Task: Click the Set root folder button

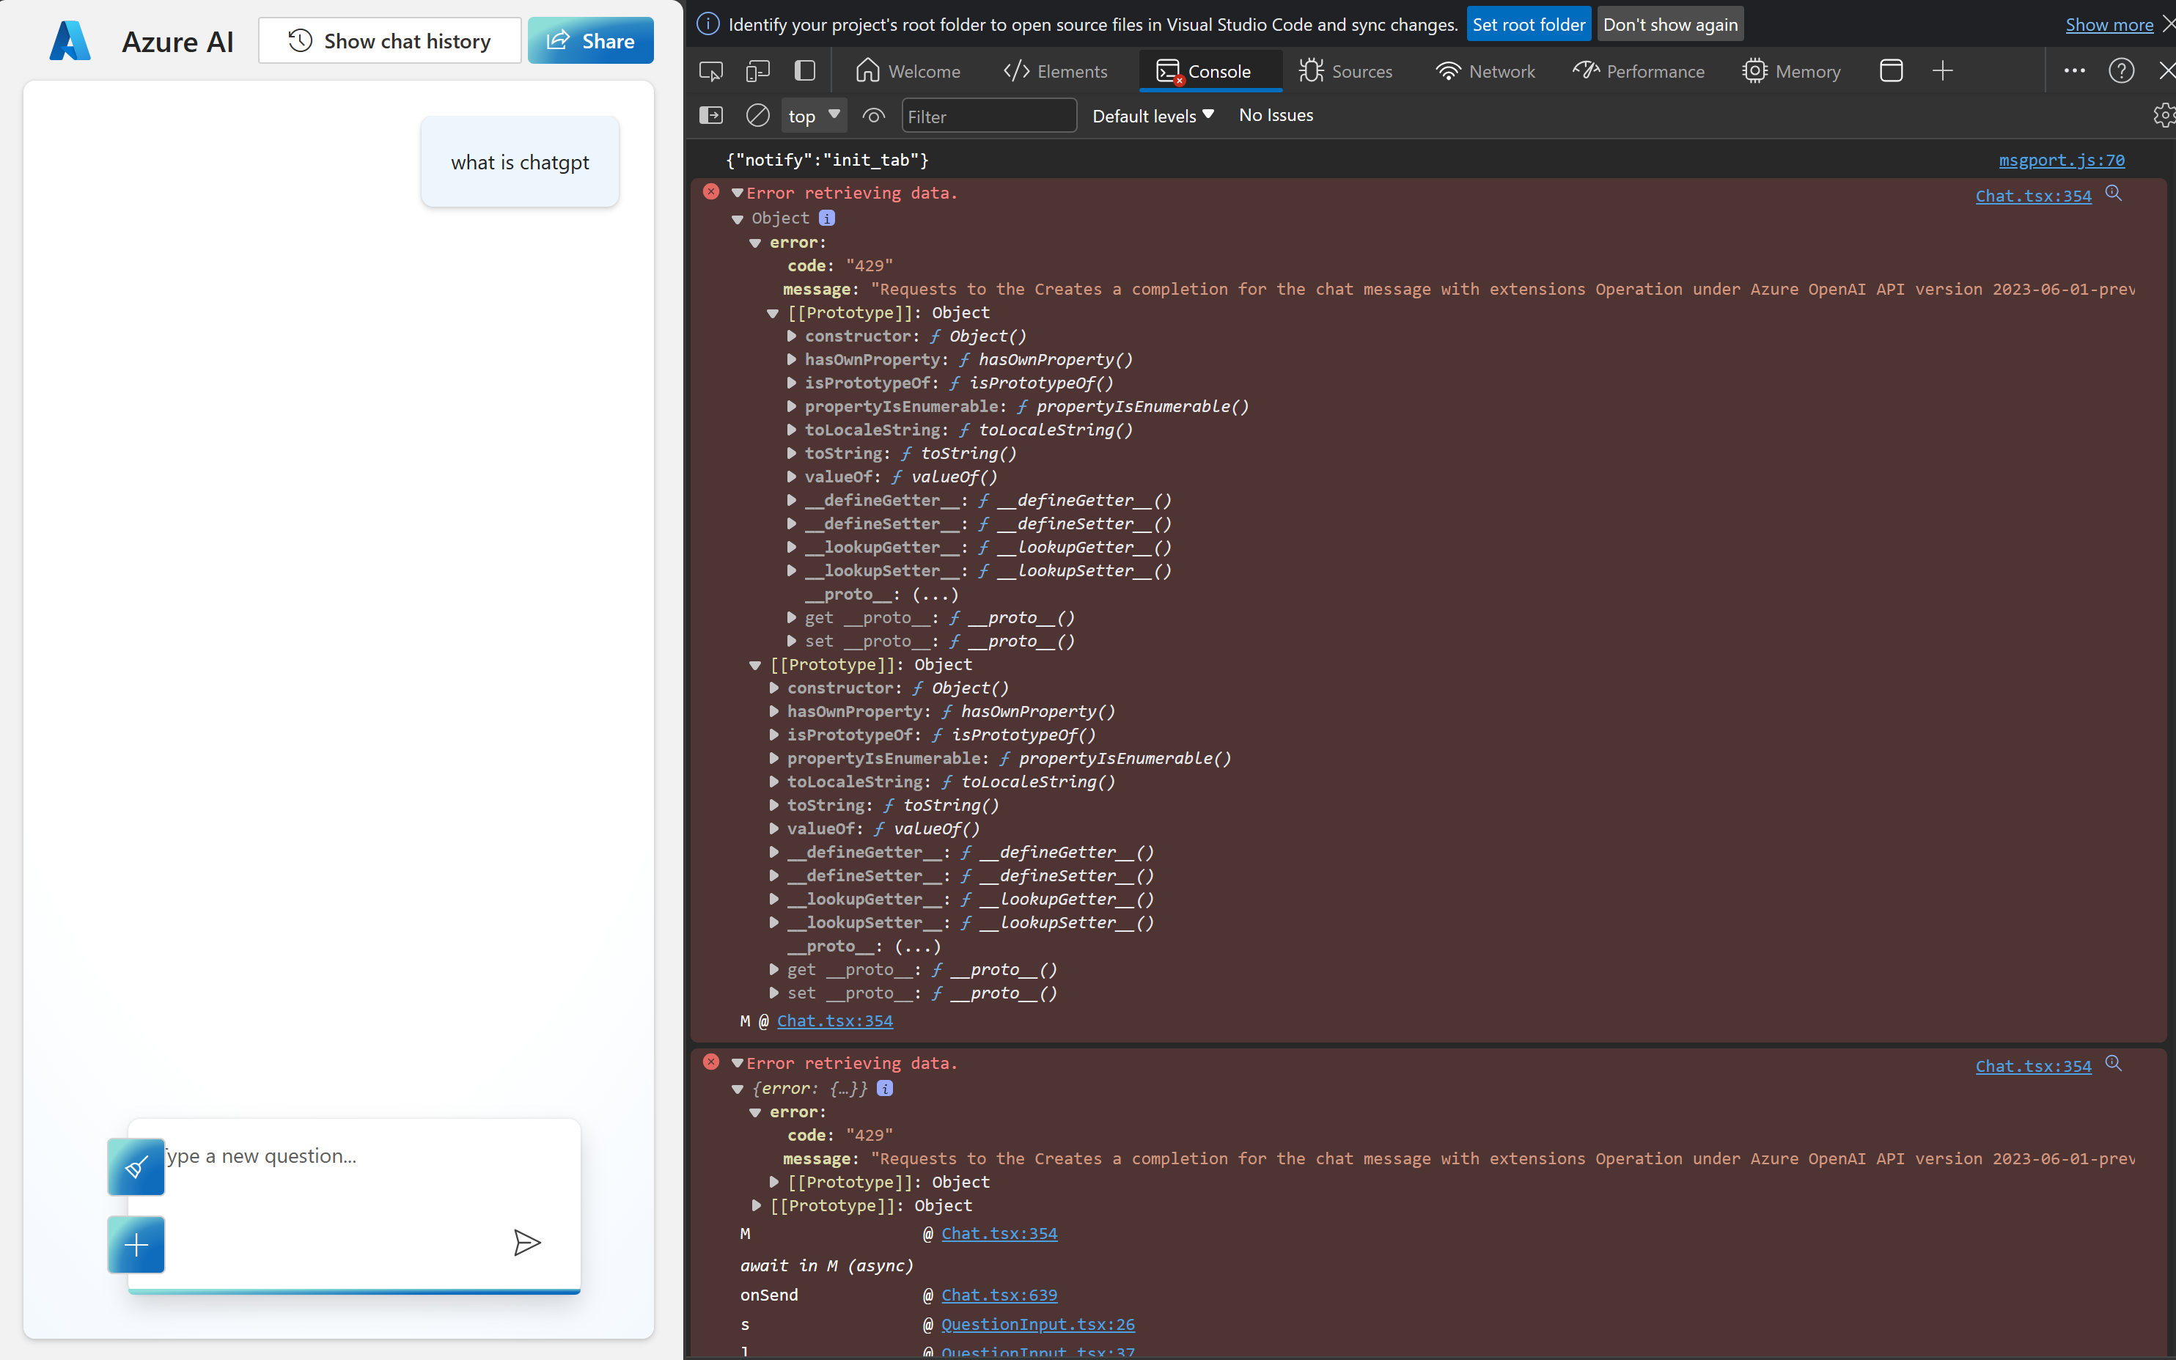Action: tap(1529, 23)
